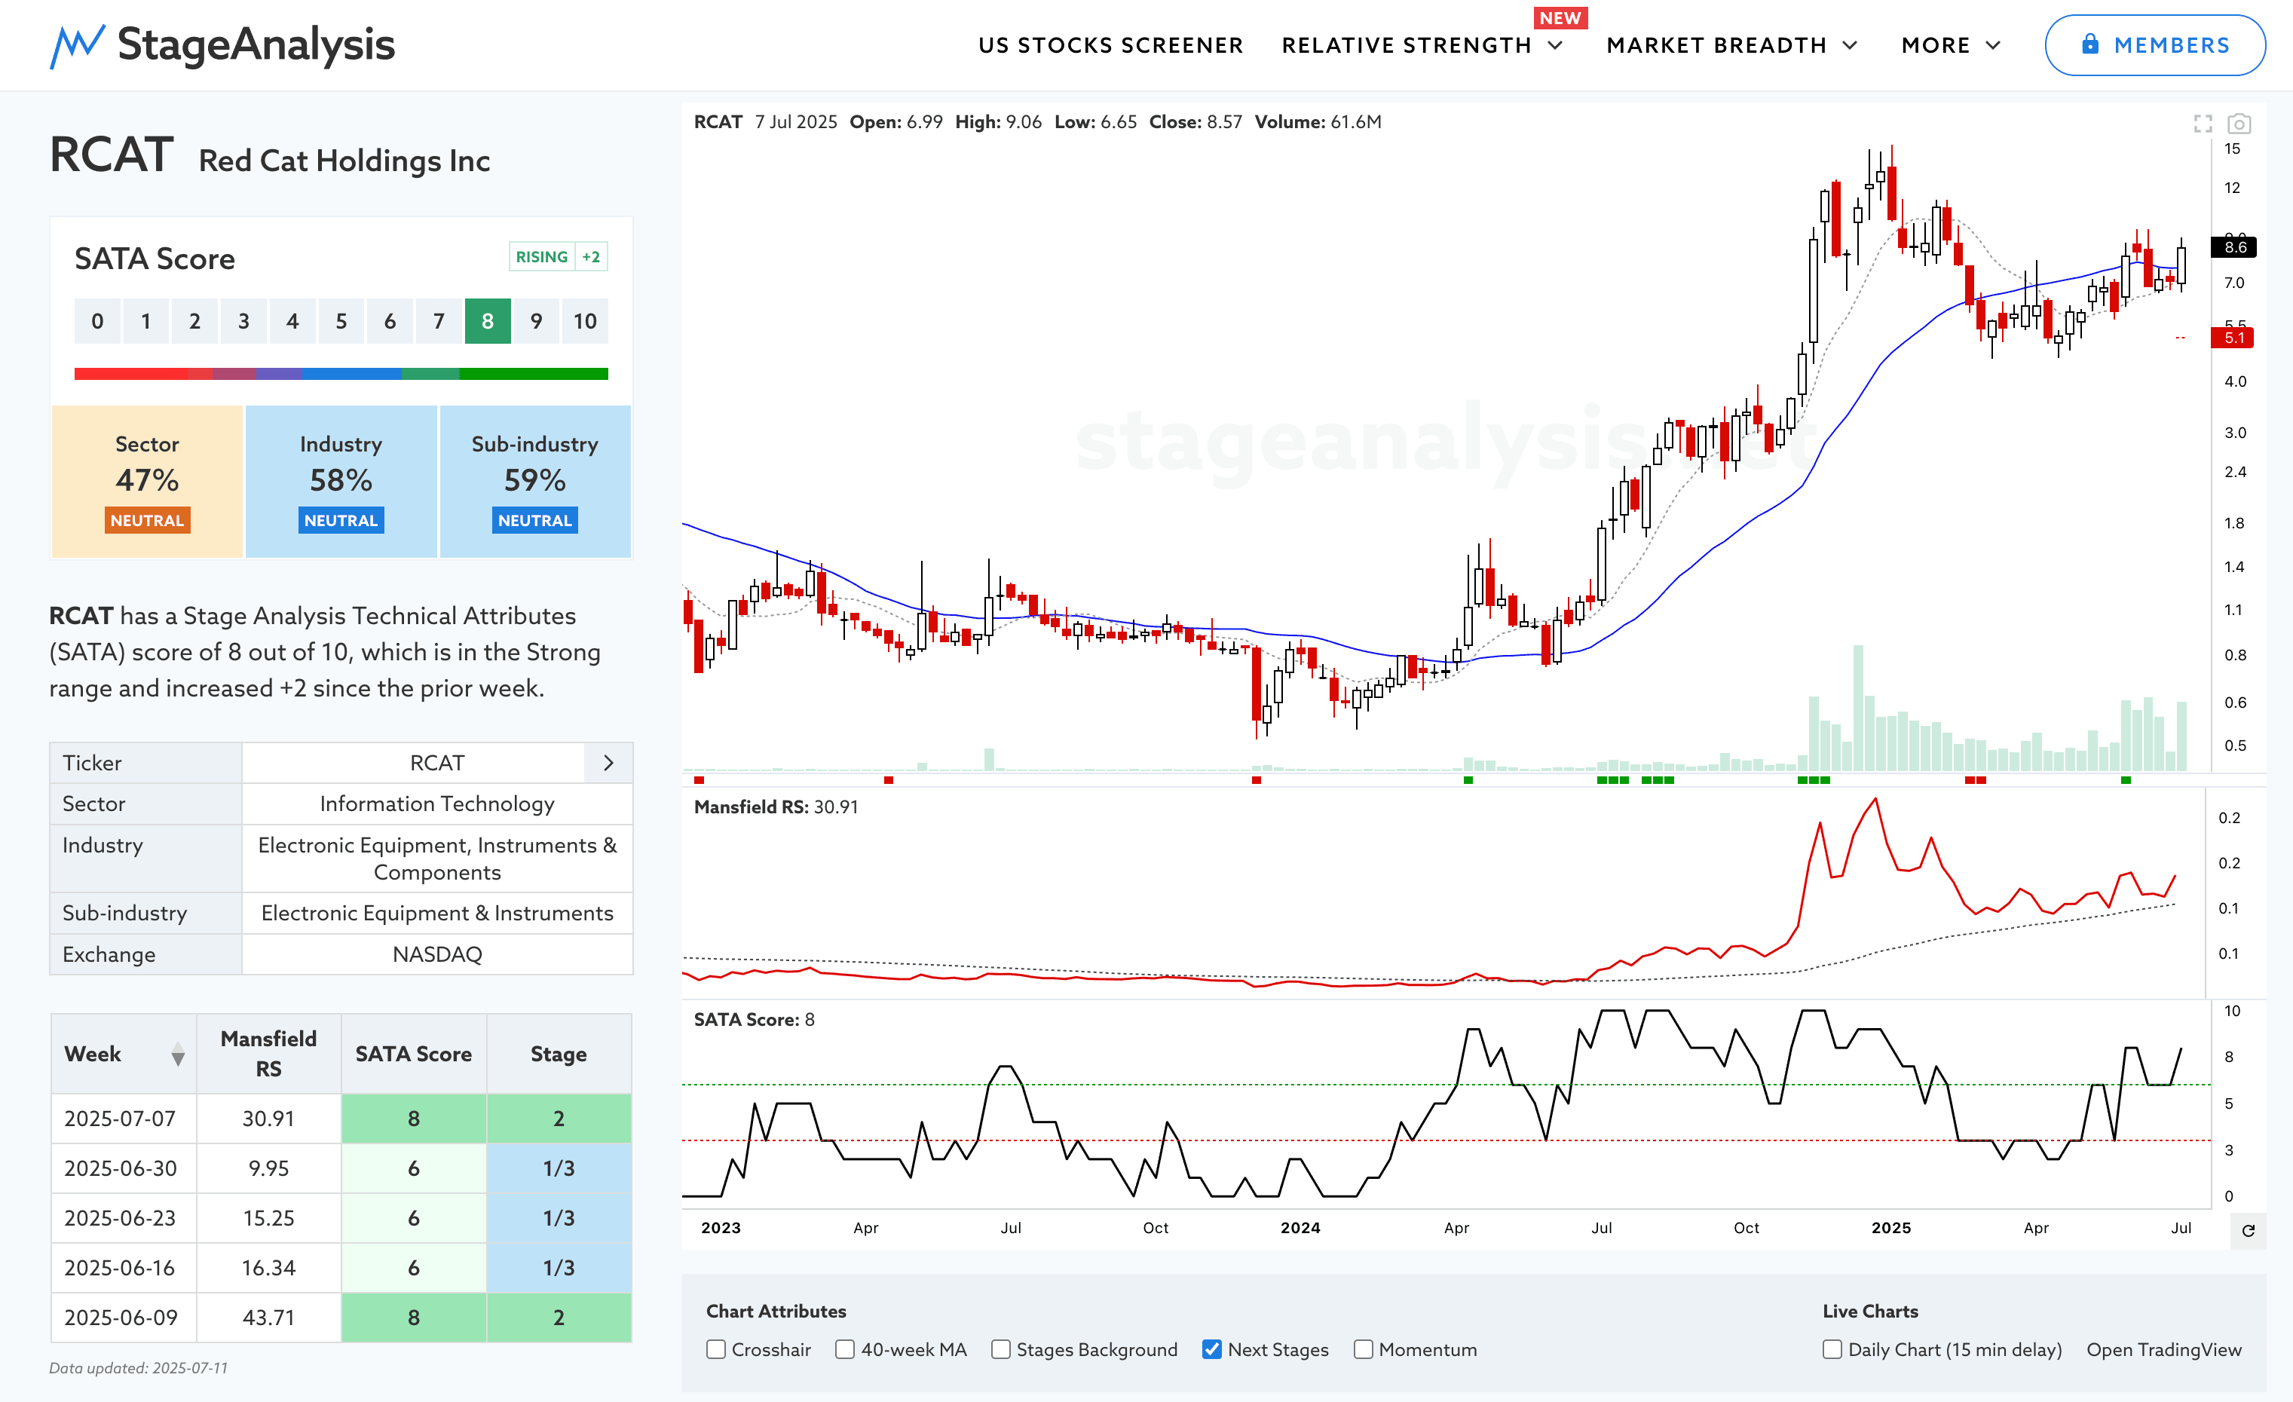This screenshot has height=1402, width=2293.
Task: Click the Sub-industry 59% Neutral card
Action: (x=535, y=481)
